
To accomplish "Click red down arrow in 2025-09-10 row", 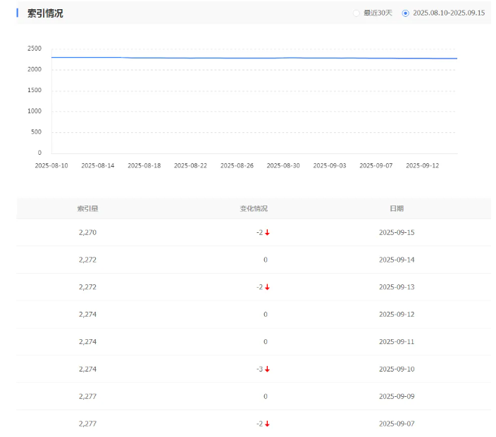I will [x=268, y=369].
